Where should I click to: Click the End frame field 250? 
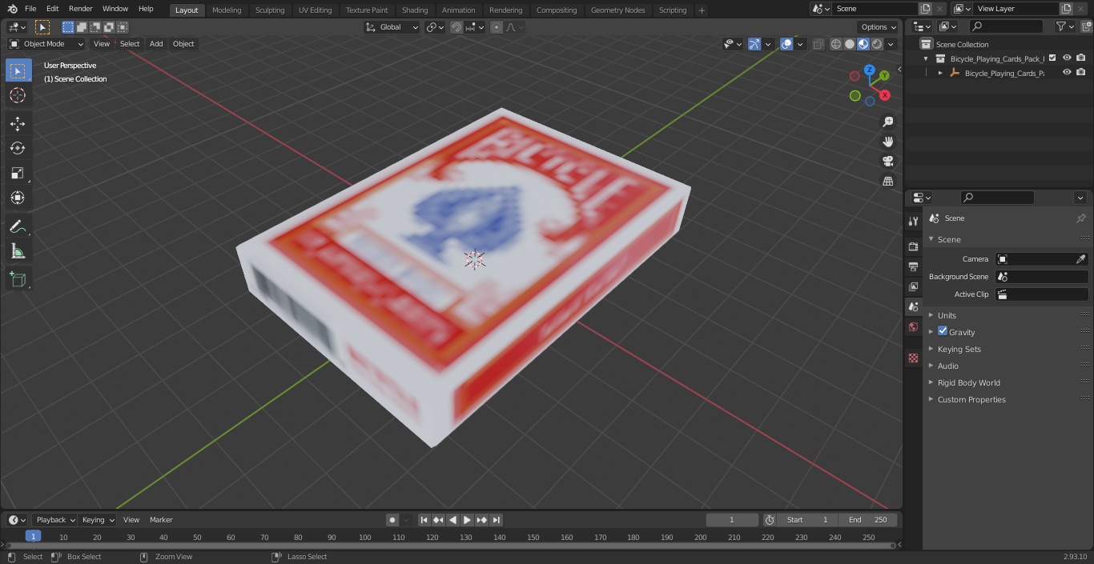point(869,520)
